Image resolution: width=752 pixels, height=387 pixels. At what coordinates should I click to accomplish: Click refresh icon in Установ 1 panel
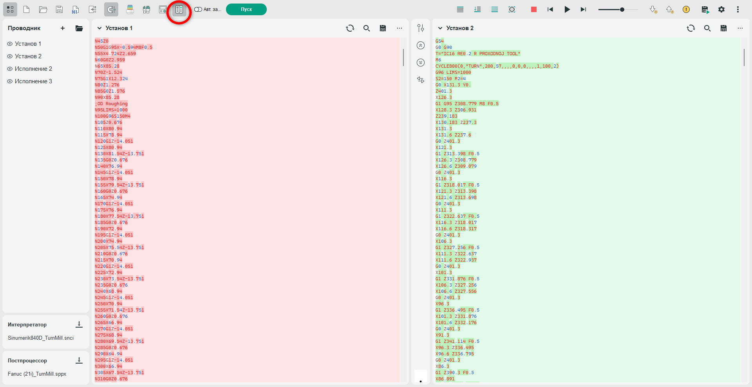350,28
